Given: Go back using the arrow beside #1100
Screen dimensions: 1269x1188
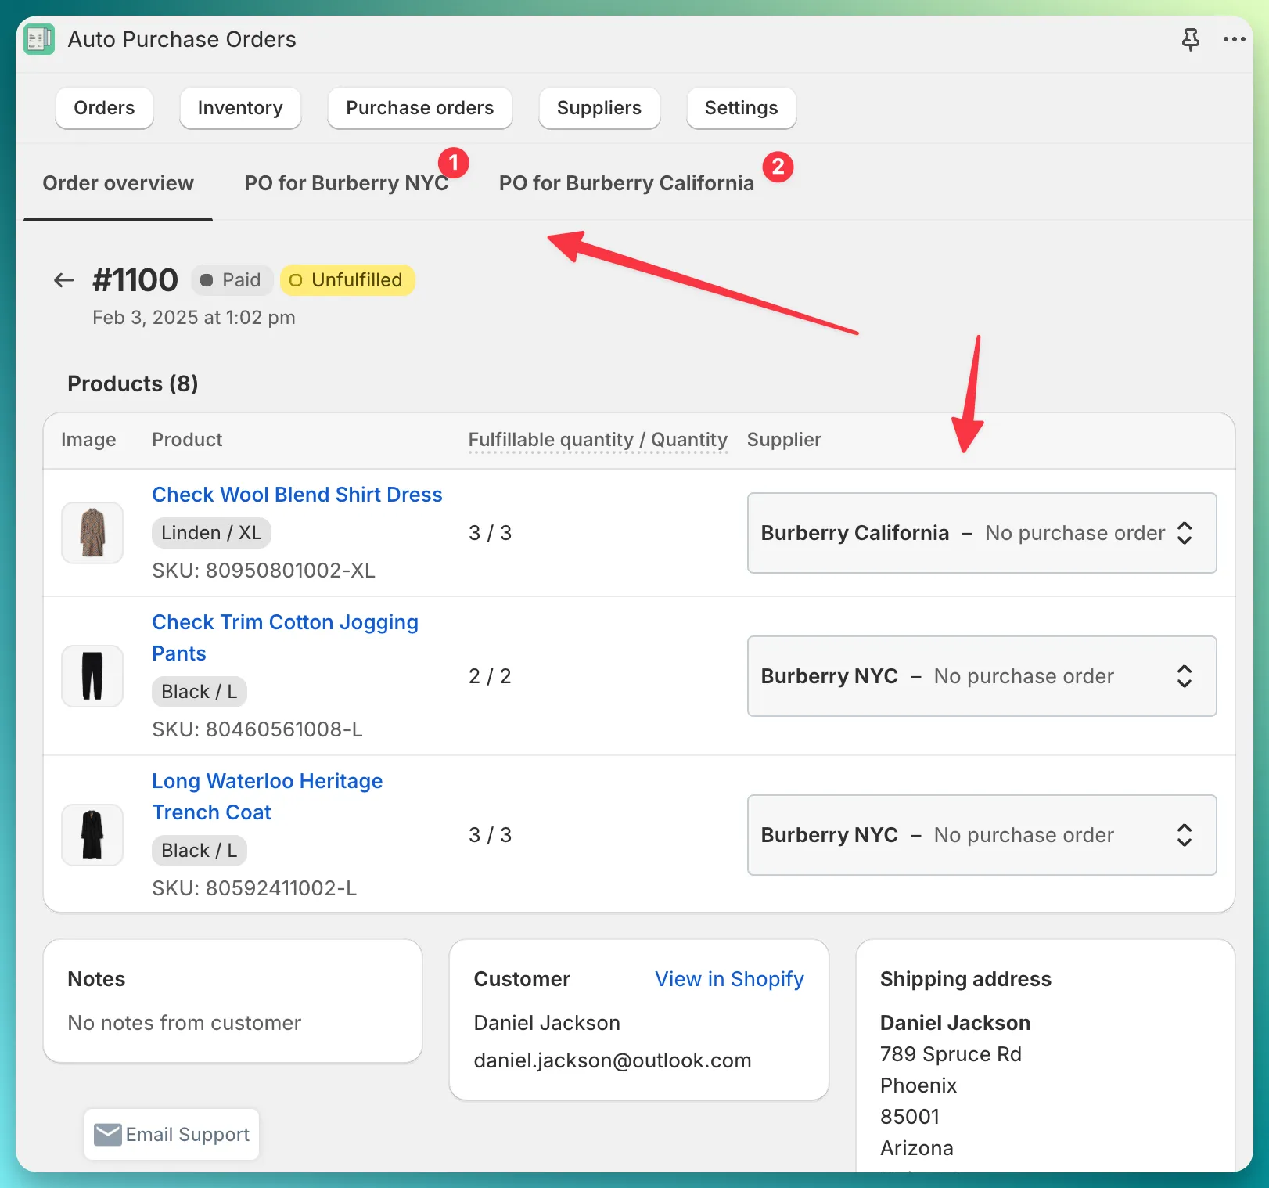Looking at the screenshot, I should coord(63,280).
